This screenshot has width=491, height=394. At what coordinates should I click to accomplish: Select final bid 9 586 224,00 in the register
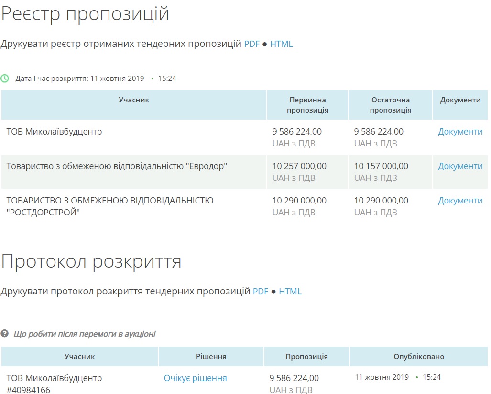click(379, 132)
